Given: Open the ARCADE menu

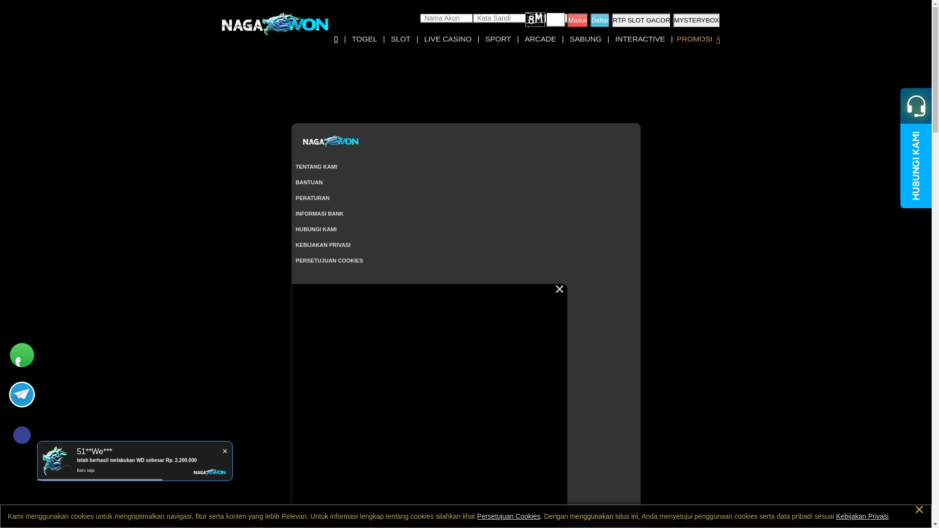Looking at the screenshot, I should 540,39.
